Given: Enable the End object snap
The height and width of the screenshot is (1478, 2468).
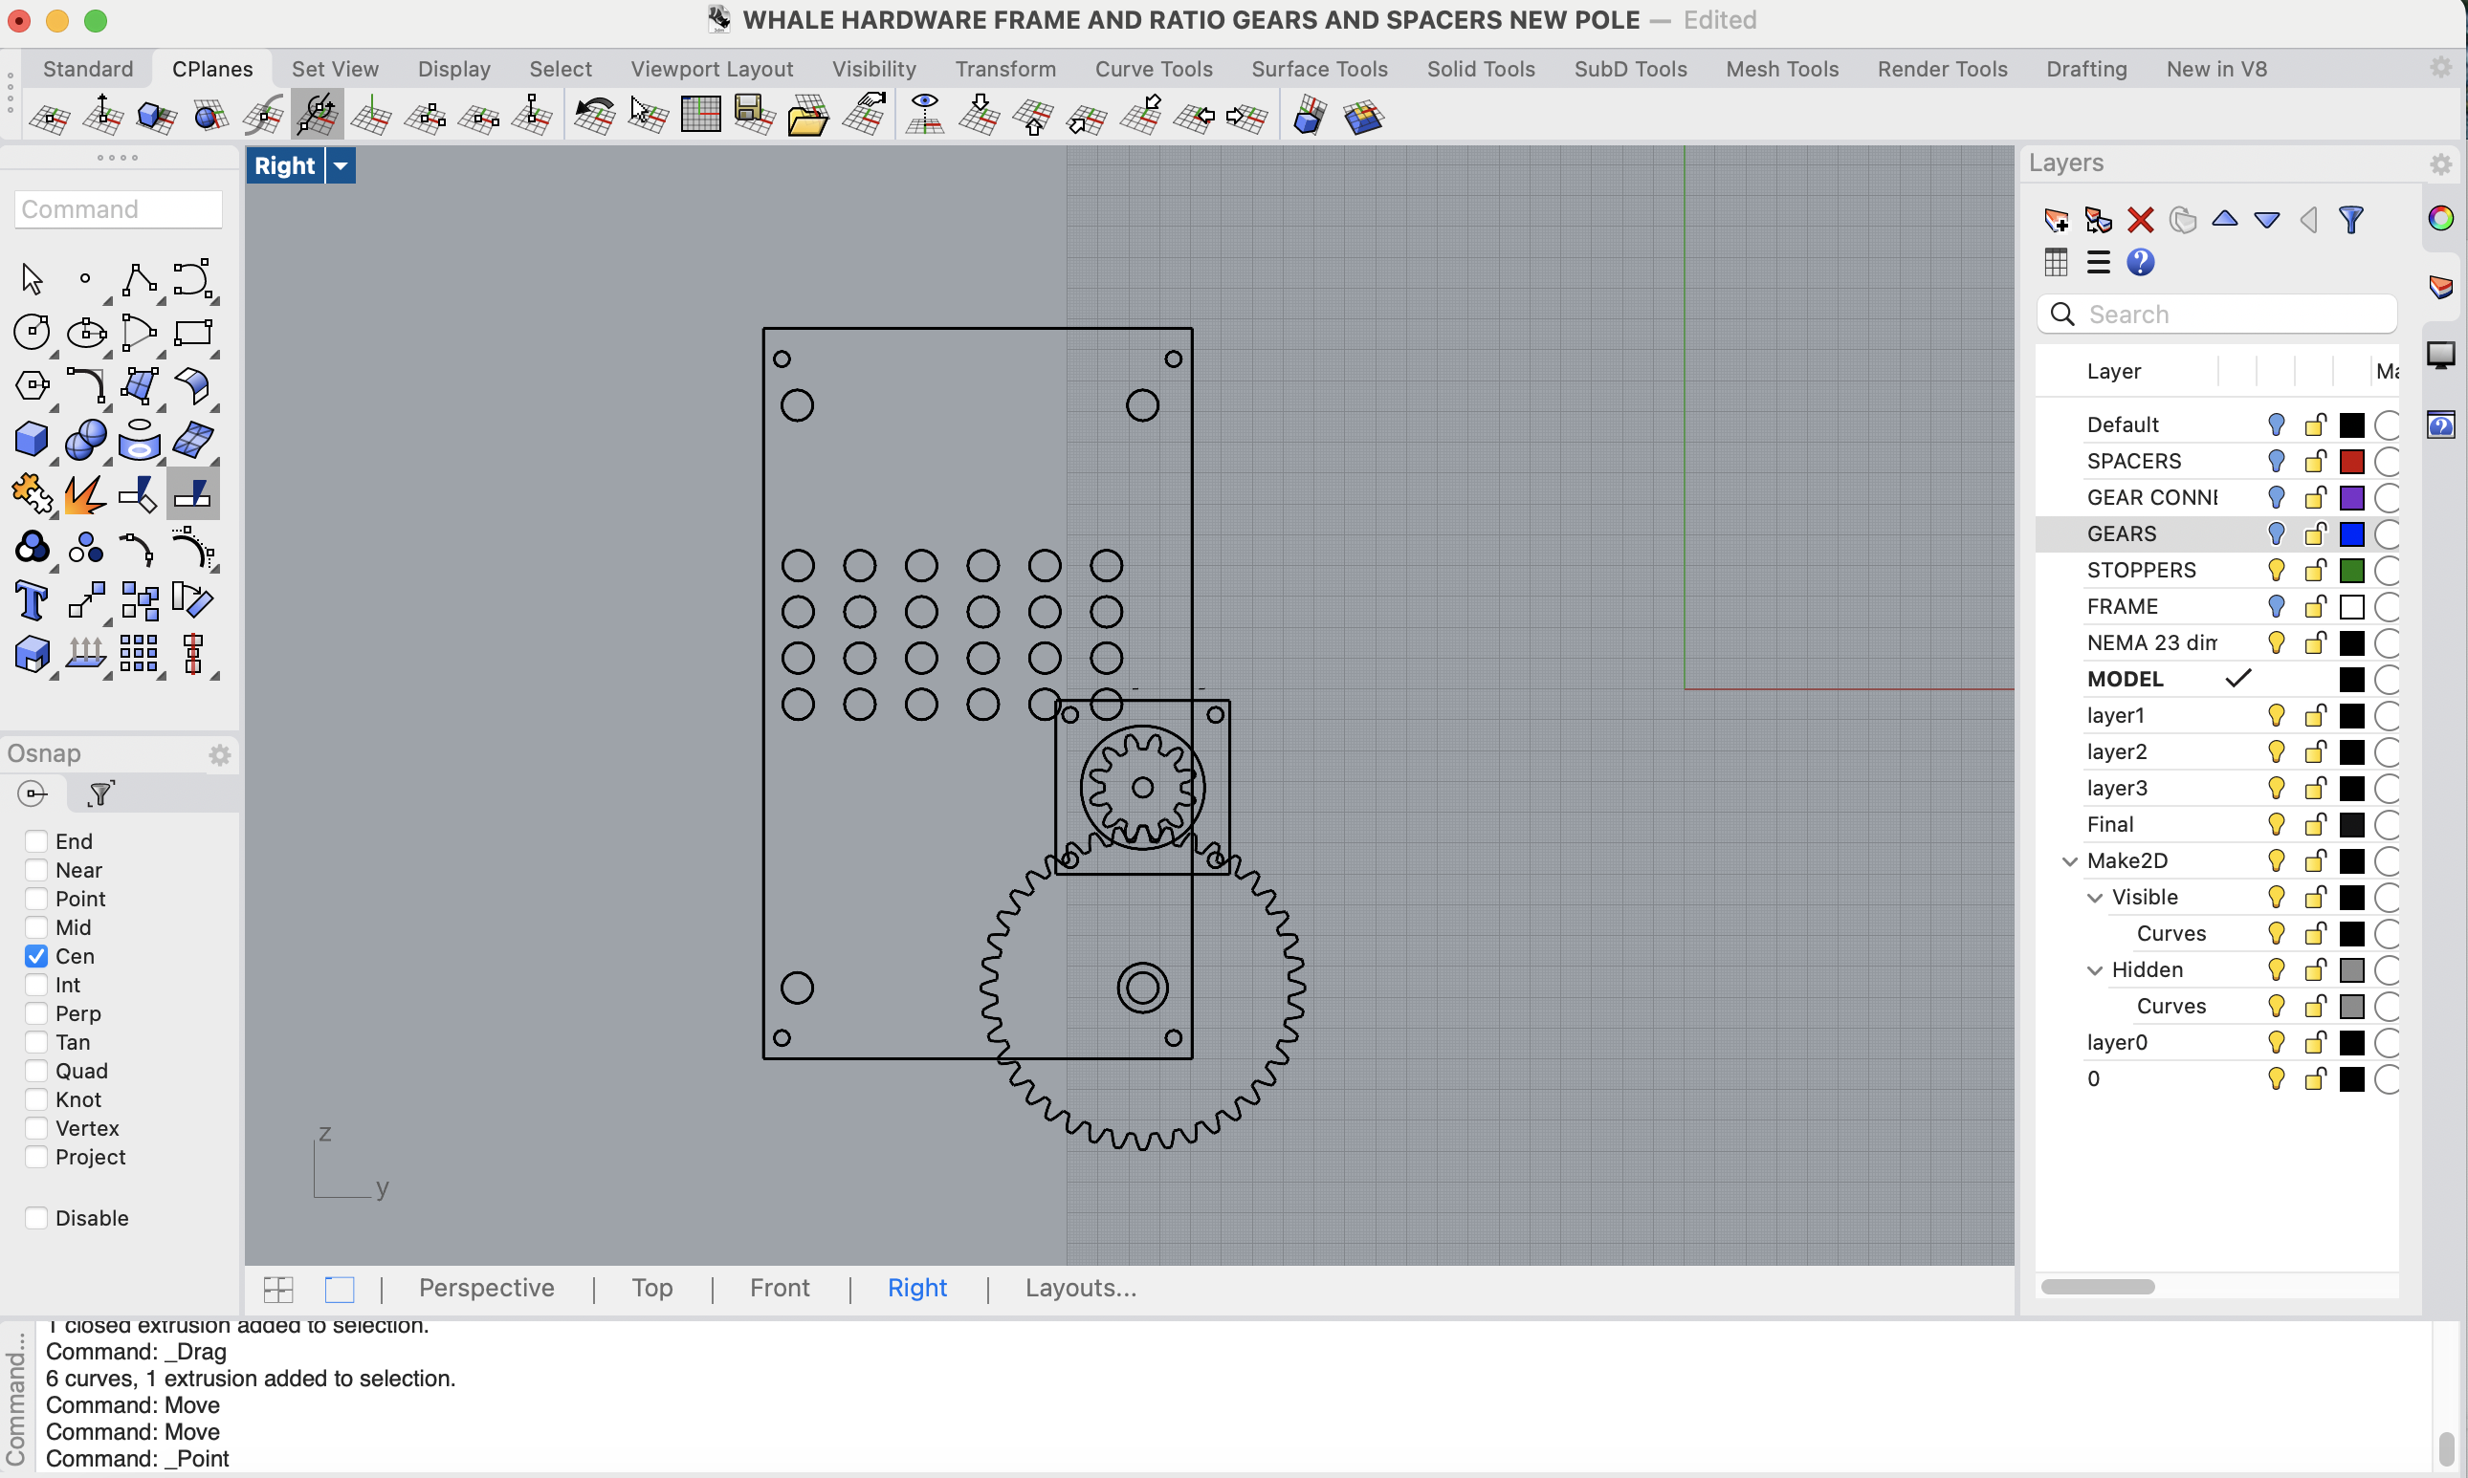Looking at the screenshot, I should 35,841.
